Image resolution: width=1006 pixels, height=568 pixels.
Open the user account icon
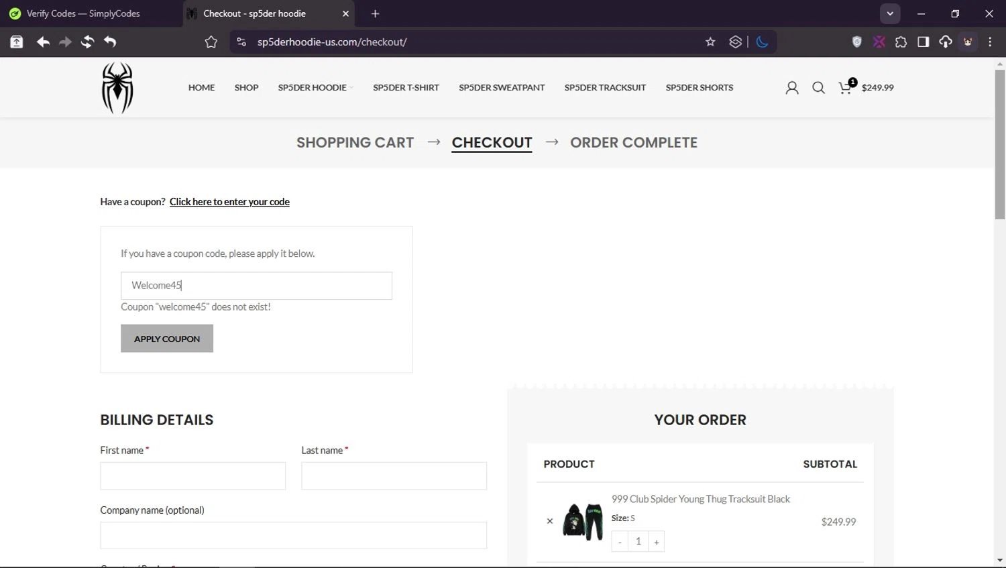[x=792, y=88]
